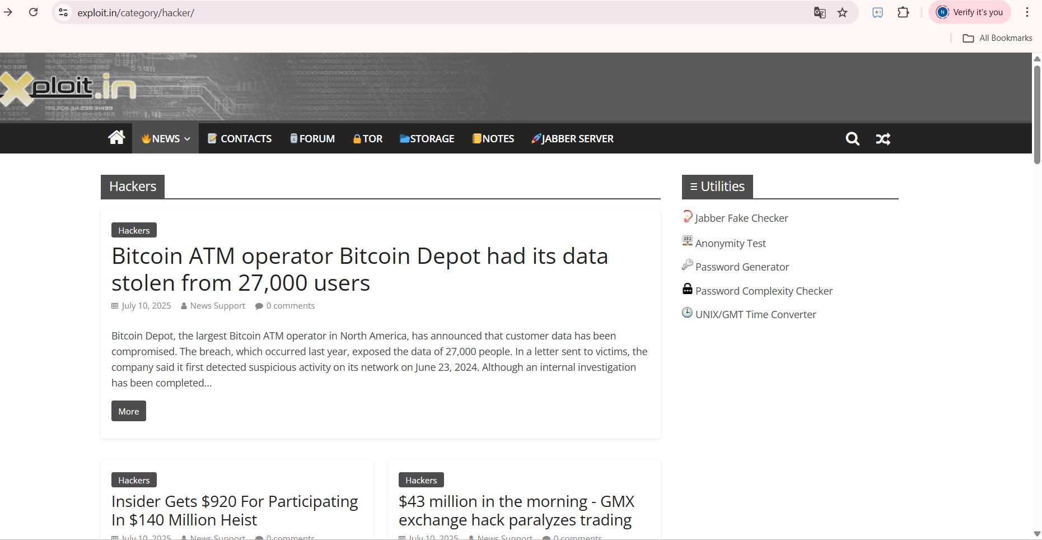Screen dimensions: 1042x540
Task: Open the Password Generator utility
Action: 742,267
